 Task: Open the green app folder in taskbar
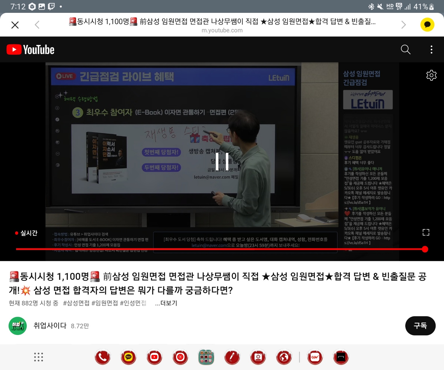[206, 357]
